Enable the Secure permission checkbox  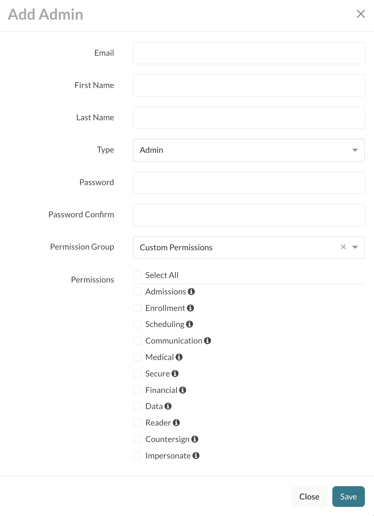coord(137,374)
